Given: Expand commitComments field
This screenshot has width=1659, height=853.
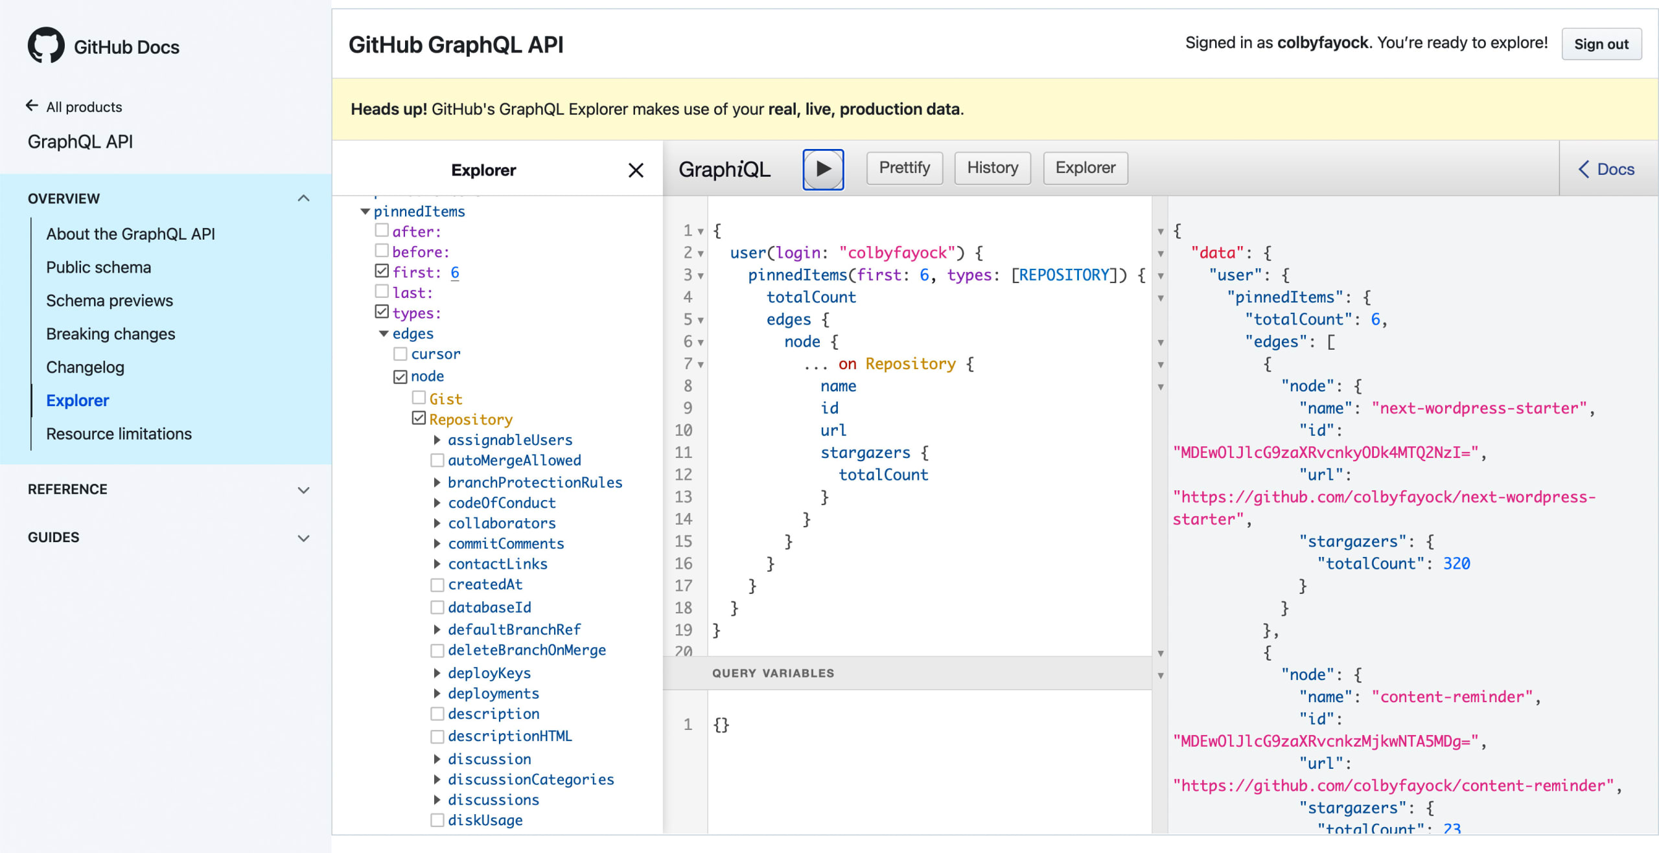Looking at the screenshot, I should (437, 543).
